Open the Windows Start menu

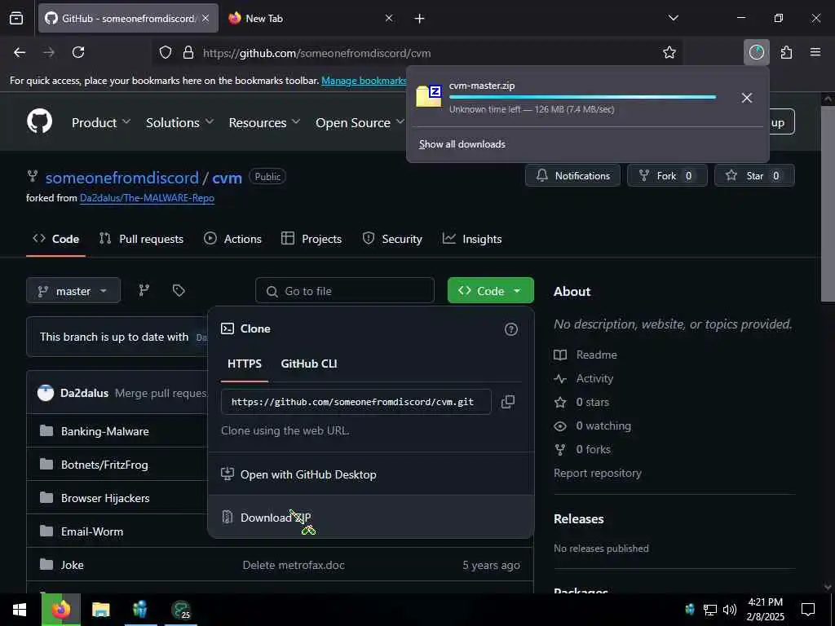[x=20, y=610]
